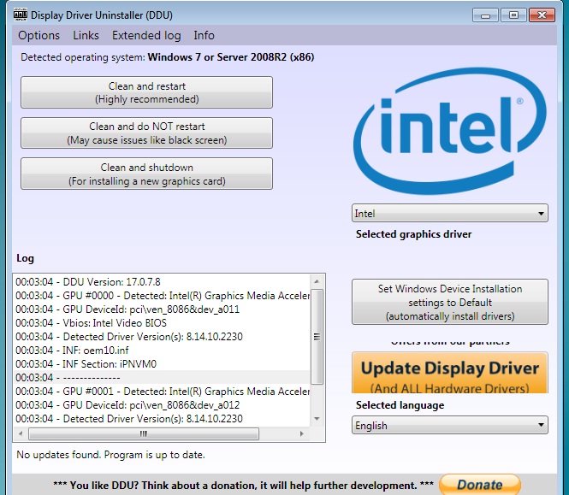Click the DDU app icon in title bar

point(21,15)
